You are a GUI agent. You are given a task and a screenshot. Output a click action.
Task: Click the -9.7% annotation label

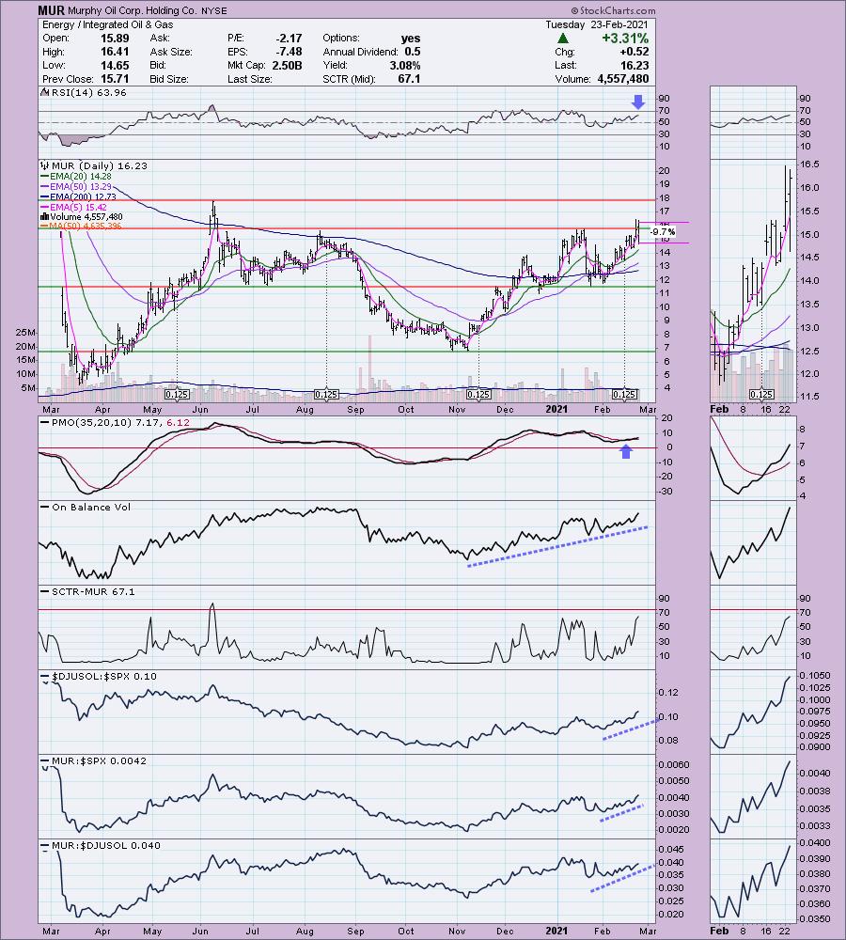[663, 232]
